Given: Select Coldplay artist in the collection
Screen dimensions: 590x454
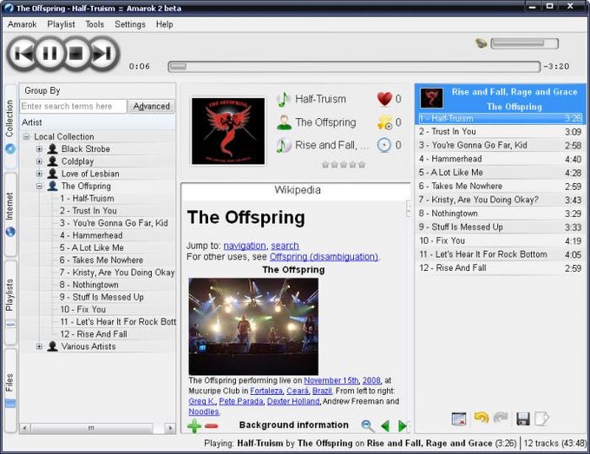Looking at the screenshot, I should [x=77, y=161].
